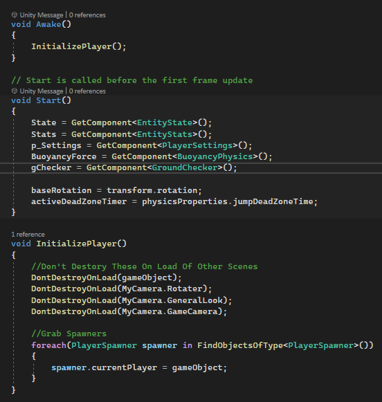Select the EntityState type name
The width and height of the screenshot is (382, 402).
[165, 122]
